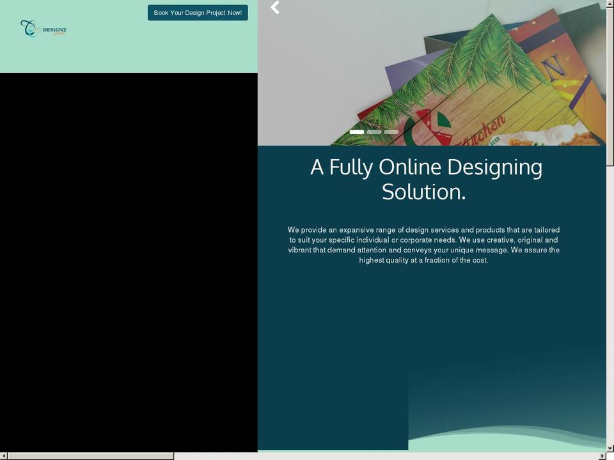Open the Designz Studio logo link
Image resolution: width=614 pixels, height=460 pixels.
43,29
